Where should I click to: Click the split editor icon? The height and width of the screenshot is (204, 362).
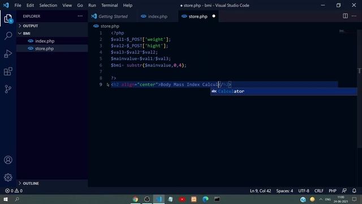[x=345, y=16]
